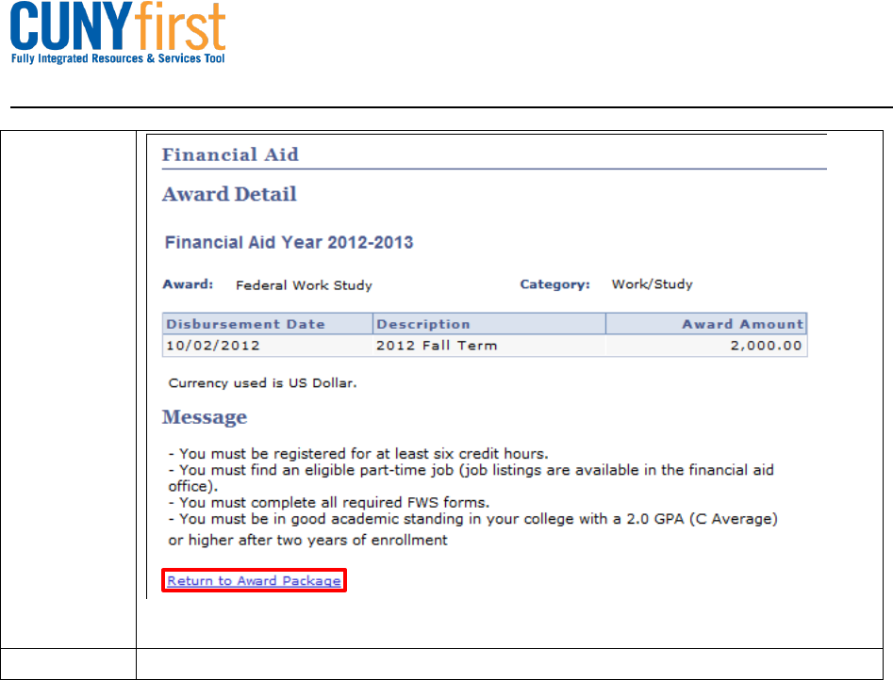Click the Return to Award Package link
This screenshot has width=893, height=680.
coord(254,580)
